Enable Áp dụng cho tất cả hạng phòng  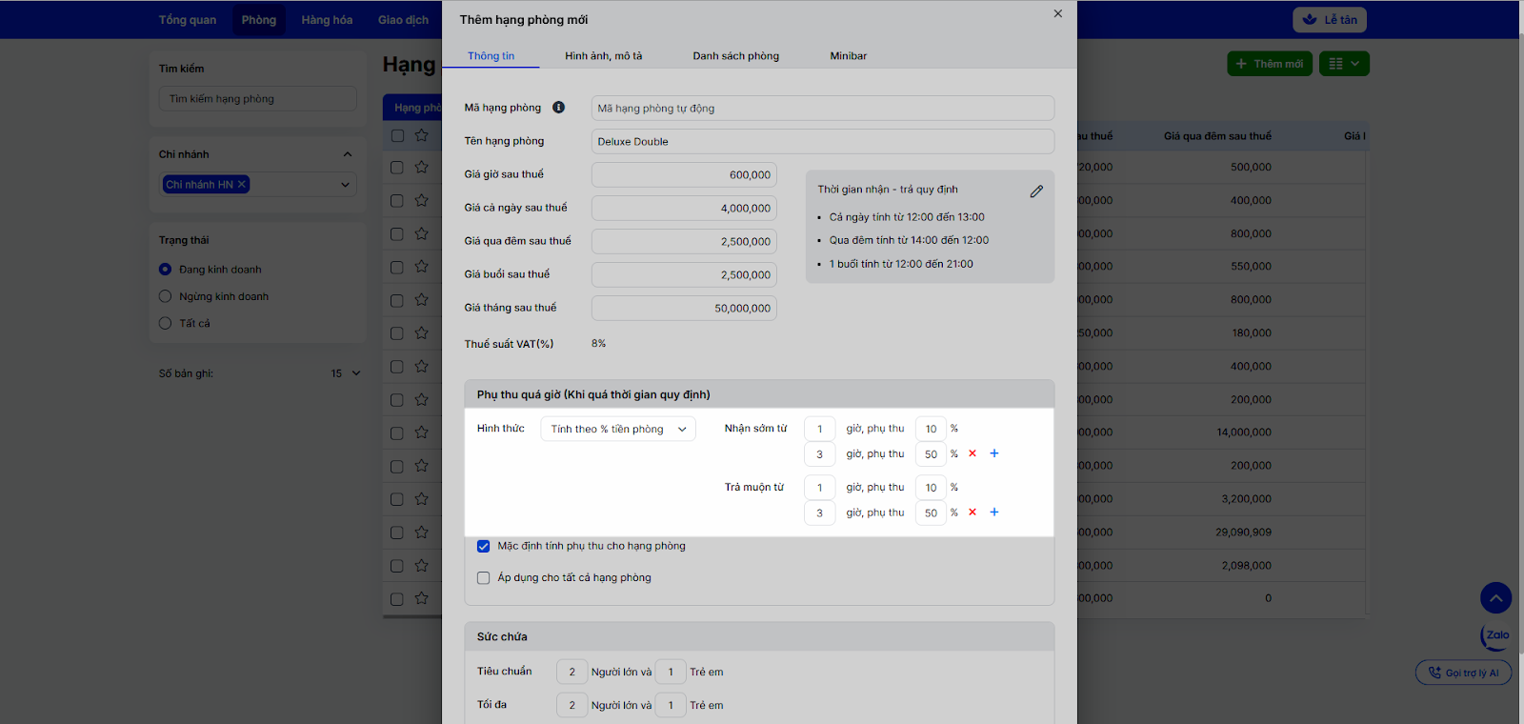(x=484, y=578)
